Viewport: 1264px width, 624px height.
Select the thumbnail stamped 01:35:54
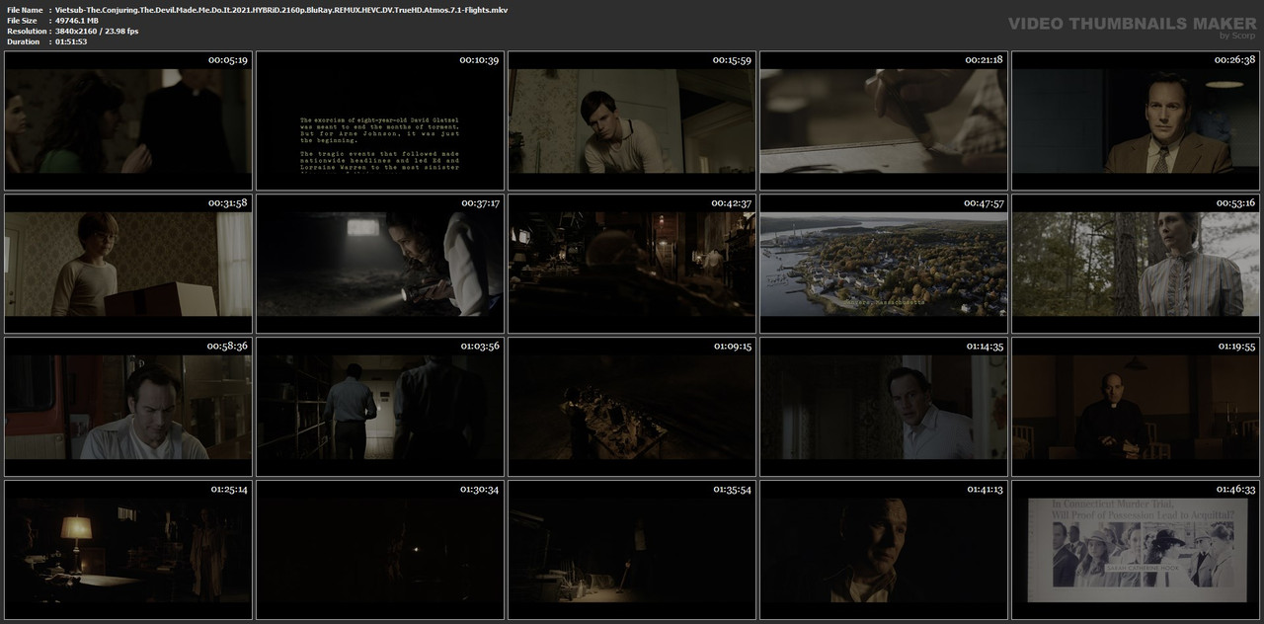point(632,549)
